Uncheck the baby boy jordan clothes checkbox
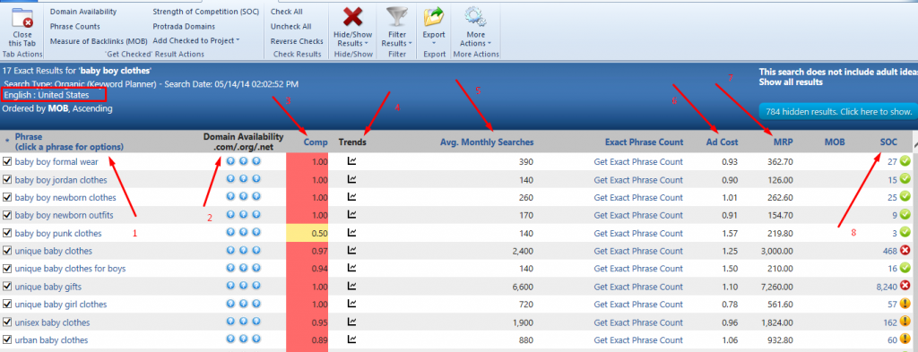The width and height of the screenshot is (918, 352). [7, 179]
